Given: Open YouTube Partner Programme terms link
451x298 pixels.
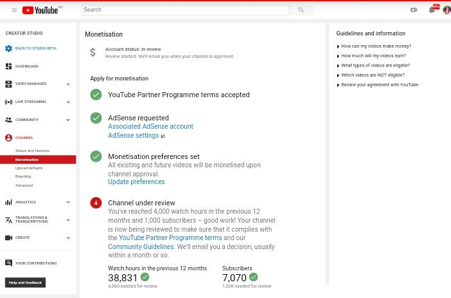Looking at the screenshot, I should click(x=170, y=237).
